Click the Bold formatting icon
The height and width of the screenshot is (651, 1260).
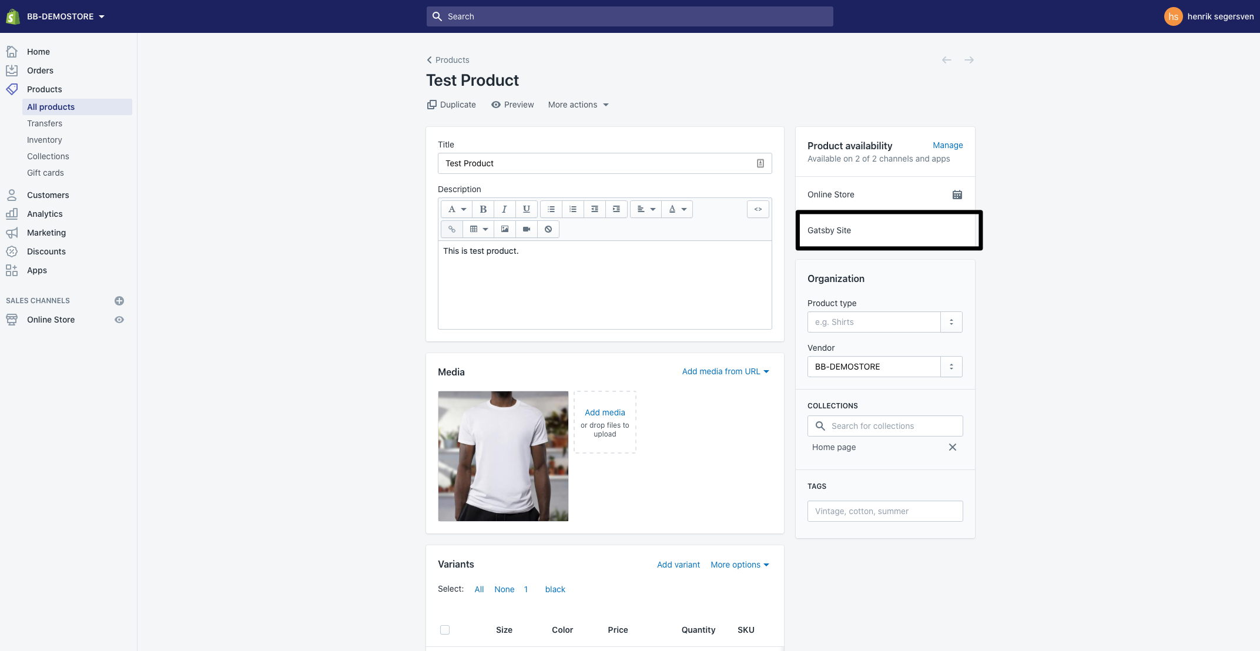coord(483,209)
